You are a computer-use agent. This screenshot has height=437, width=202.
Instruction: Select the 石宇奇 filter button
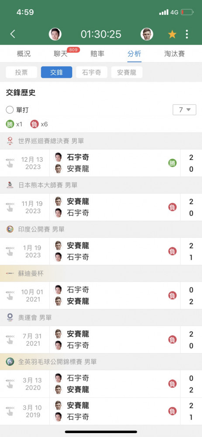[x=91, y=73]
